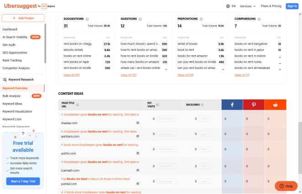Image resolution: width=302 pixels, height=194 pixels.
Task: Go to Rank Tracking in sidebar
Action: tap(12, 60)
